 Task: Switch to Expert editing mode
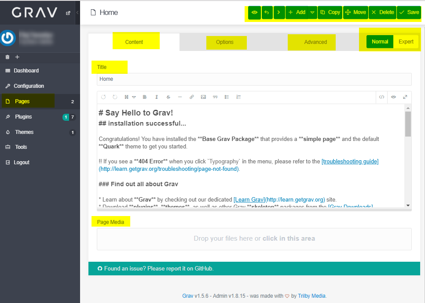406,42
